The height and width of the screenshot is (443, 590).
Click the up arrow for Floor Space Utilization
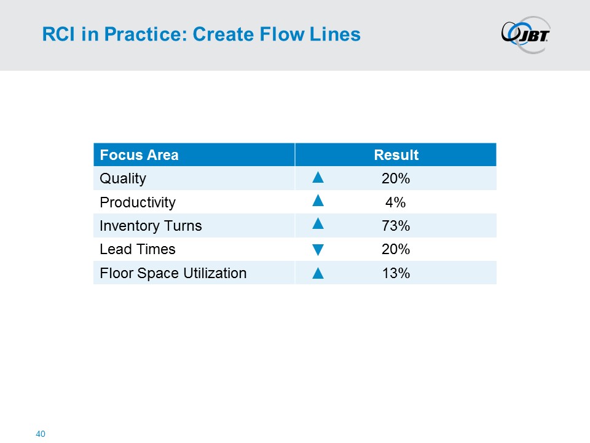[x=318, y=273]
